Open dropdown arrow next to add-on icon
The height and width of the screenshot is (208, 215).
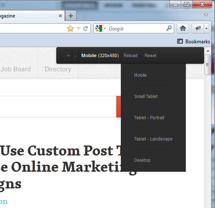[x=206, y=28]
